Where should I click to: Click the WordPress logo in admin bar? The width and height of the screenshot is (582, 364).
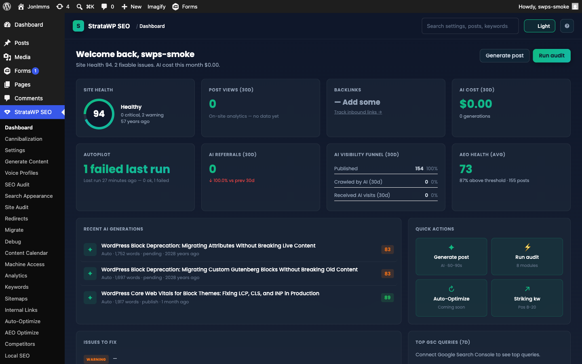pyautogui.click(x=7, y=6)
